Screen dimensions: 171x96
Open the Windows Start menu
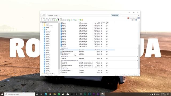pos(2,94)
